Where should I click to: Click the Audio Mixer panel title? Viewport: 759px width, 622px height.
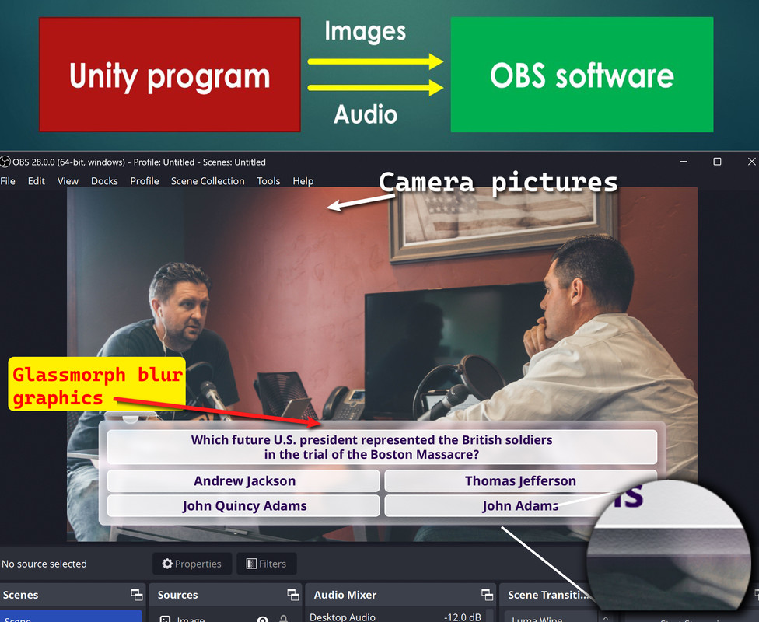coord(345,595)
